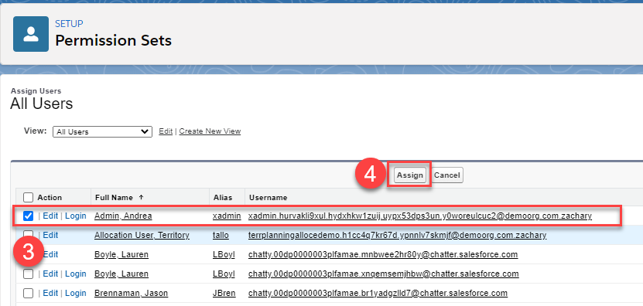
Task: Uncheck the checkbox for Admin, Andrea
Action: 28,216
